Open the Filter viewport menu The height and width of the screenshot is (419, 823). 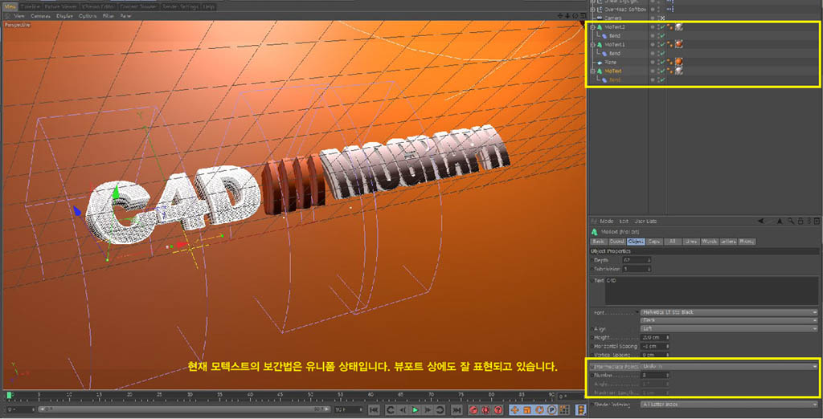click(x=109, y=16)
